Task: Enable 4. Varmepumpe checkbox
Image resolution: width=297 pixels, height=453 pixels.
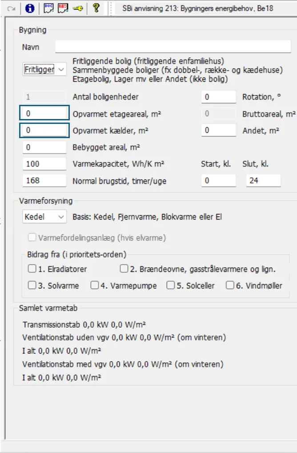Action: 95,285
